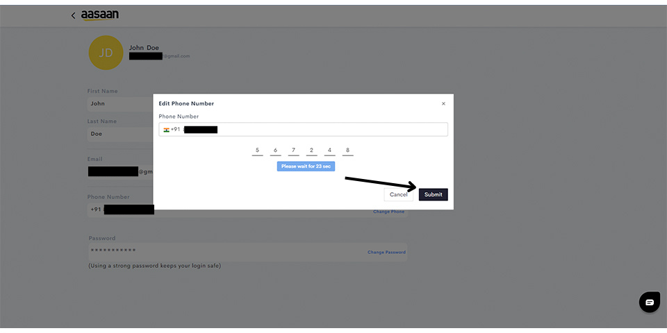Click the JD profile avatar
This screenshot has height=333, width=667.
[x=106, y=53]
